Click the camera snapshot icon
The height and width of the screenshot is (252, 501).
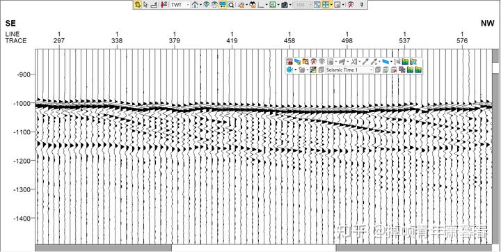pos(285,5)
